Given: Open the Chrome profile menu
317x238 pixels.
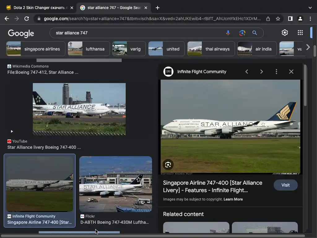Looking at the screenshot, I should pyautogui.click(x=300, y=19).
